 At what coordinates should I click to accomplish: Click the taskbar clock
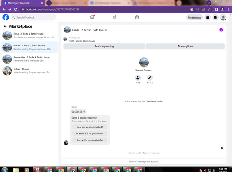coord(223,170)
